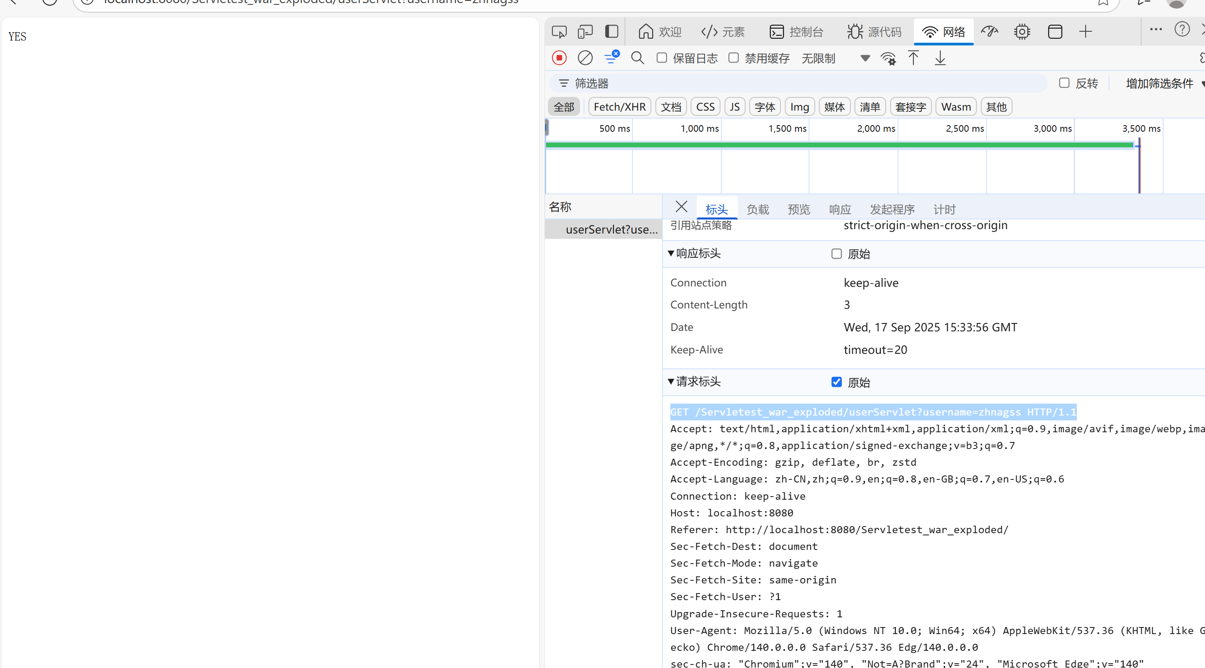Select the 网络 tab

[943, 32]
